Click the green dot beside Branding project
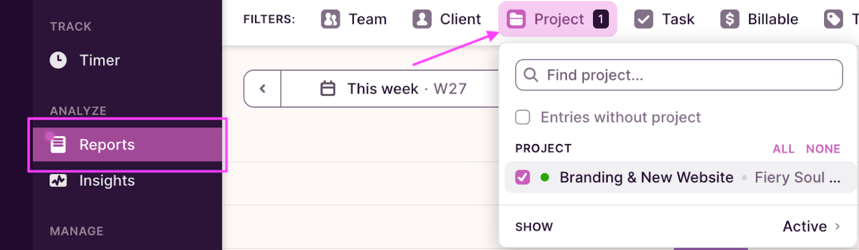The height and width of the screenshot is (250, 859). (545, 178)
